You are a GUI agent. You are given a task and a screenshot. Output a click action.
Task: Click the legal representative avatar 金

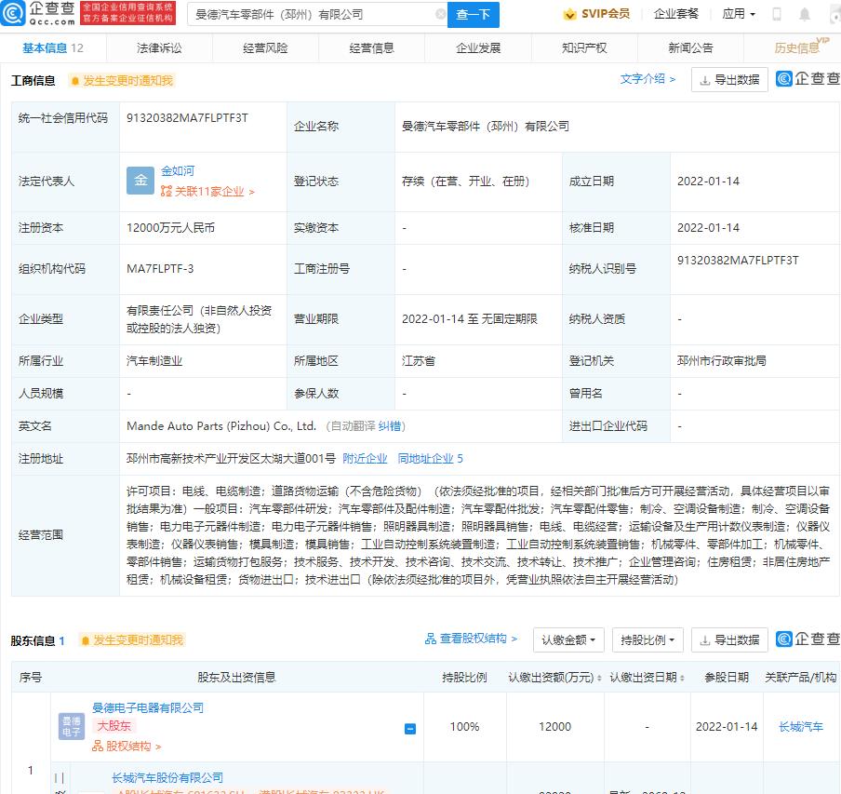click(x=140, y=181)
